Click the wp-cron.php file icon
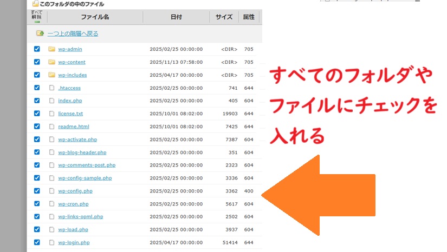The image size is (447, 252). (51, 204)
